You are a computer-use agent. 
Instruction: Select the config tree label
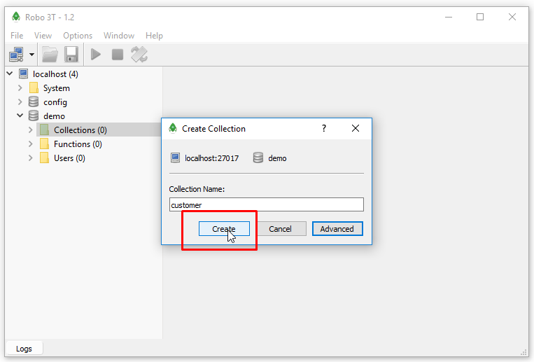(55, 102)
